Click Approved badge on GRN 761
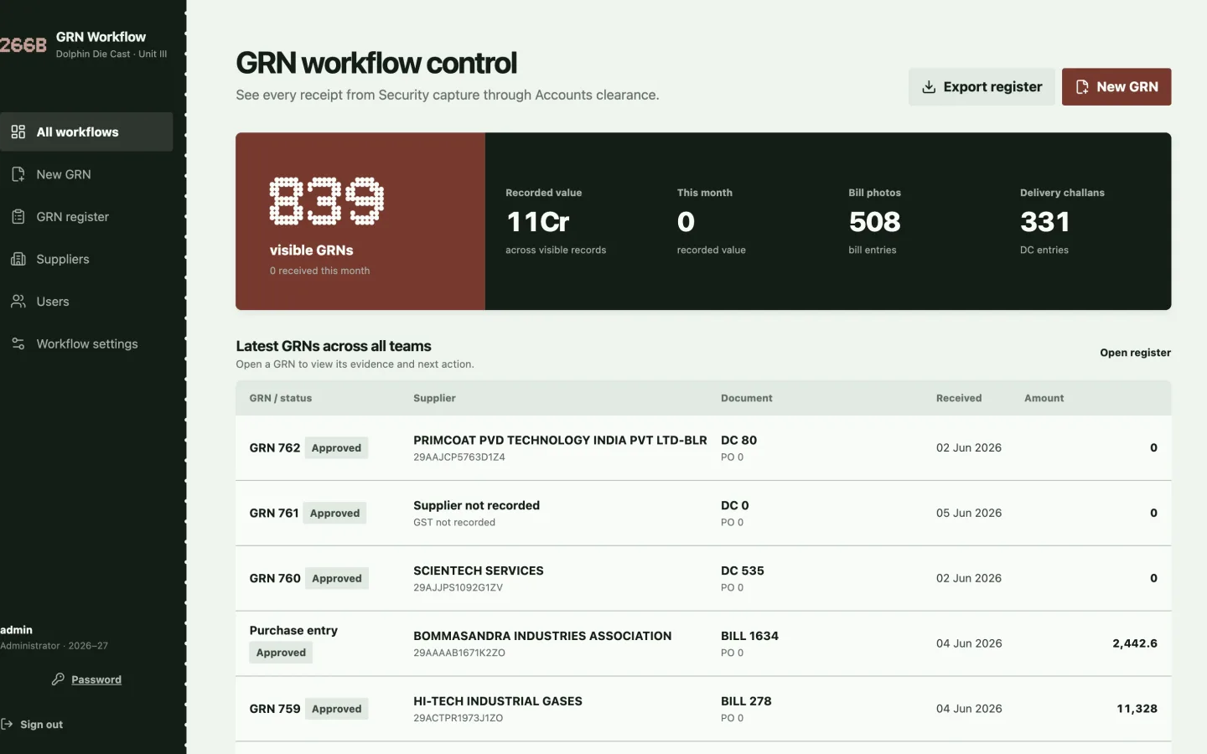Screen dimensions: 1207x754 point(334,514)
